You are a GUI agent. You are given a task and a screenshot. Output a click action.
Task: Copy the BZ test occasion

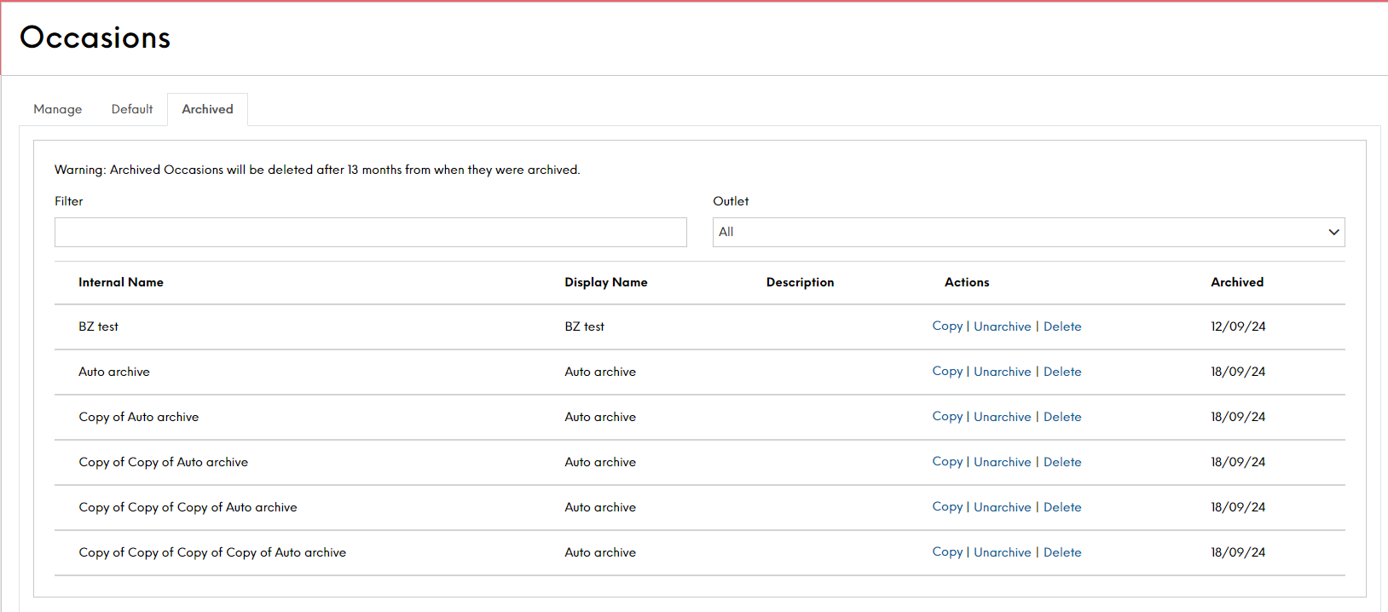(x=947, y=326)
